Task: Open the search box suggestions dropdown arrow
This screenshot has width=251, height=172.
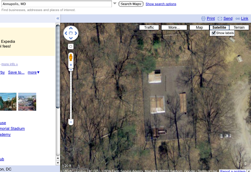Action: coord(115,3)
